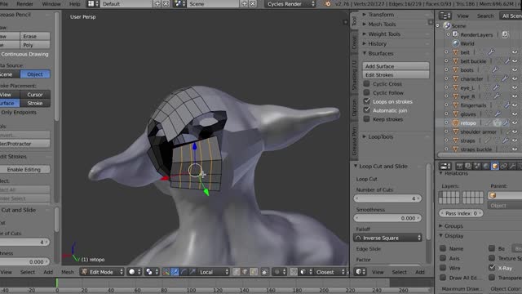The width and height of the screenshot is (522, 294).
Task: Click the retopo mesh icon in outliner
Action: 456,123
